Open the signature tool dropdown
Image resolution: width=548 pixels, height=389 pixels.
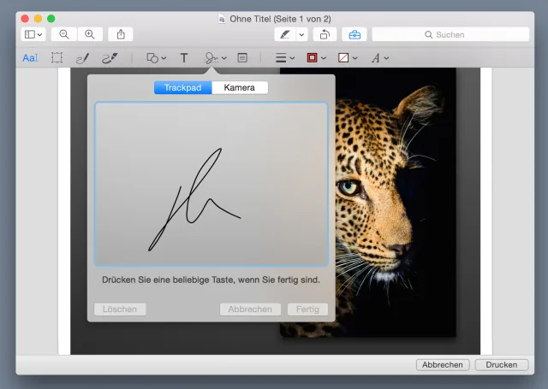coord(214,58)
